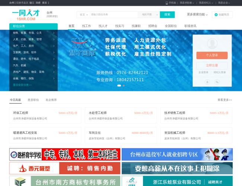242x186 pixels.
Task: Open the 手机版 mobile version link
Action: tap(171, 3)
